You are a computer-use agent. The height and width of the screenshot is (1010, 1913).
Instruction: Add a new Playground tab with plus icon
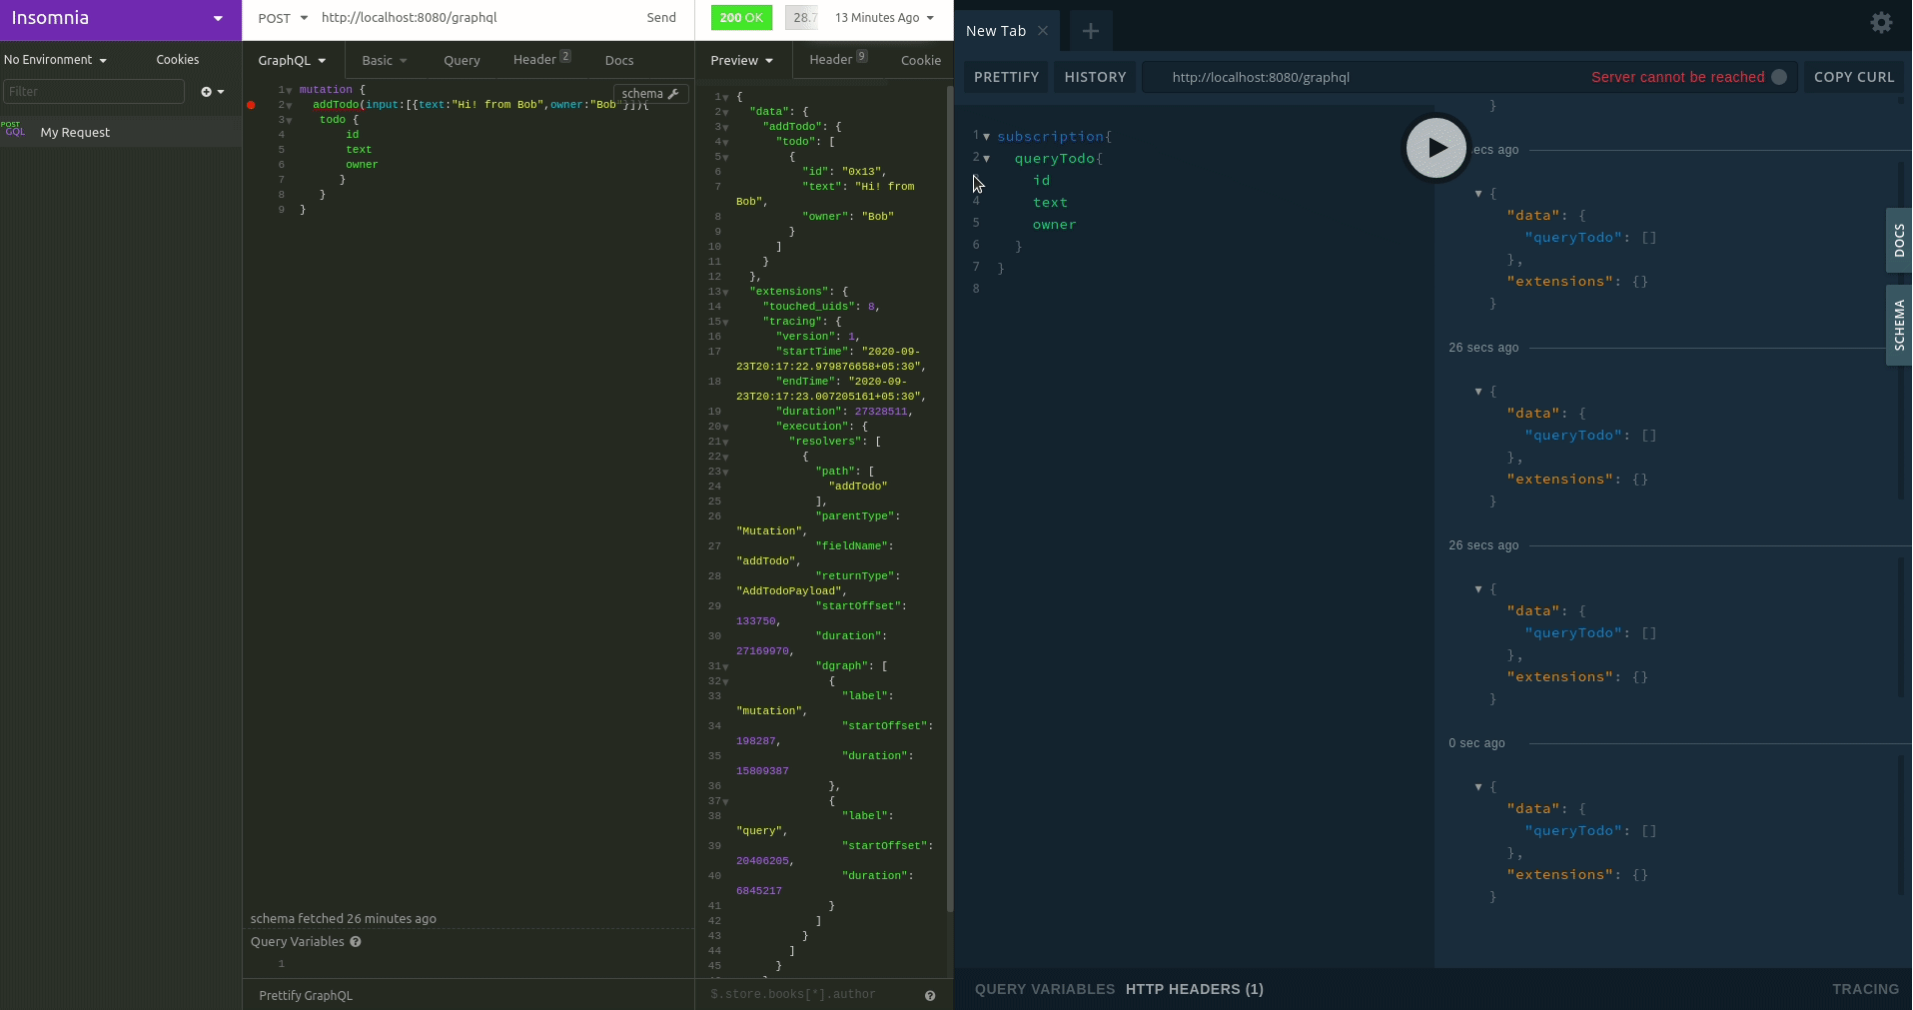coord(1091,31)
